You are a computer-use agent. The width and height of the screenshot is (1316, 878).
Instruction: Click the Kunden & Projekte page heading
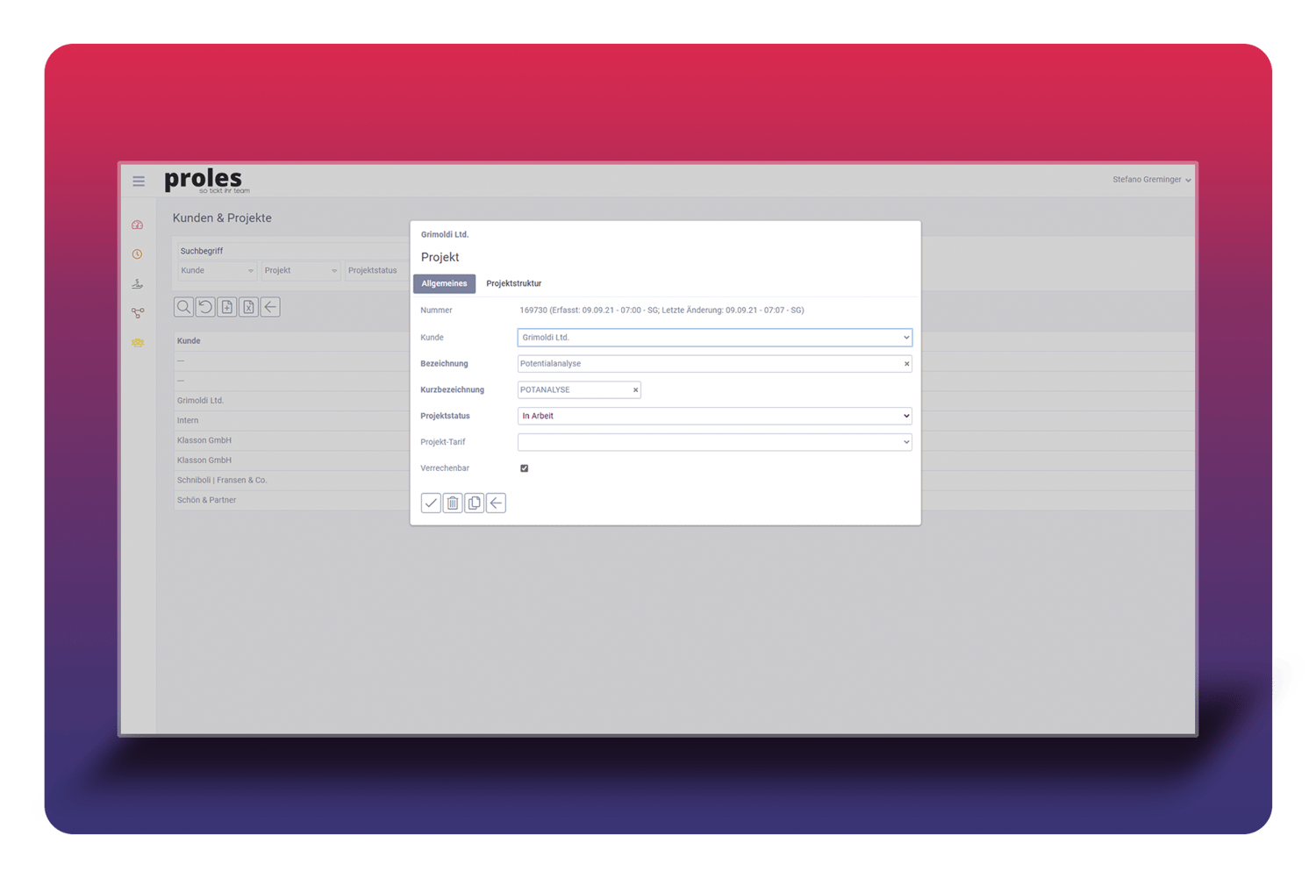pyautogui.click(x=222, y=218)
